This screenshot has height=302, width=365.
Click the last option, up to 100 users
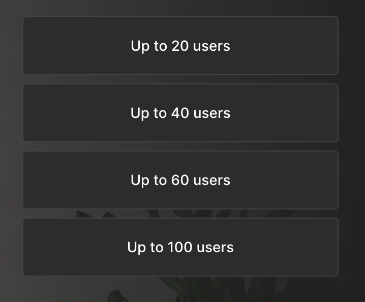180,247
